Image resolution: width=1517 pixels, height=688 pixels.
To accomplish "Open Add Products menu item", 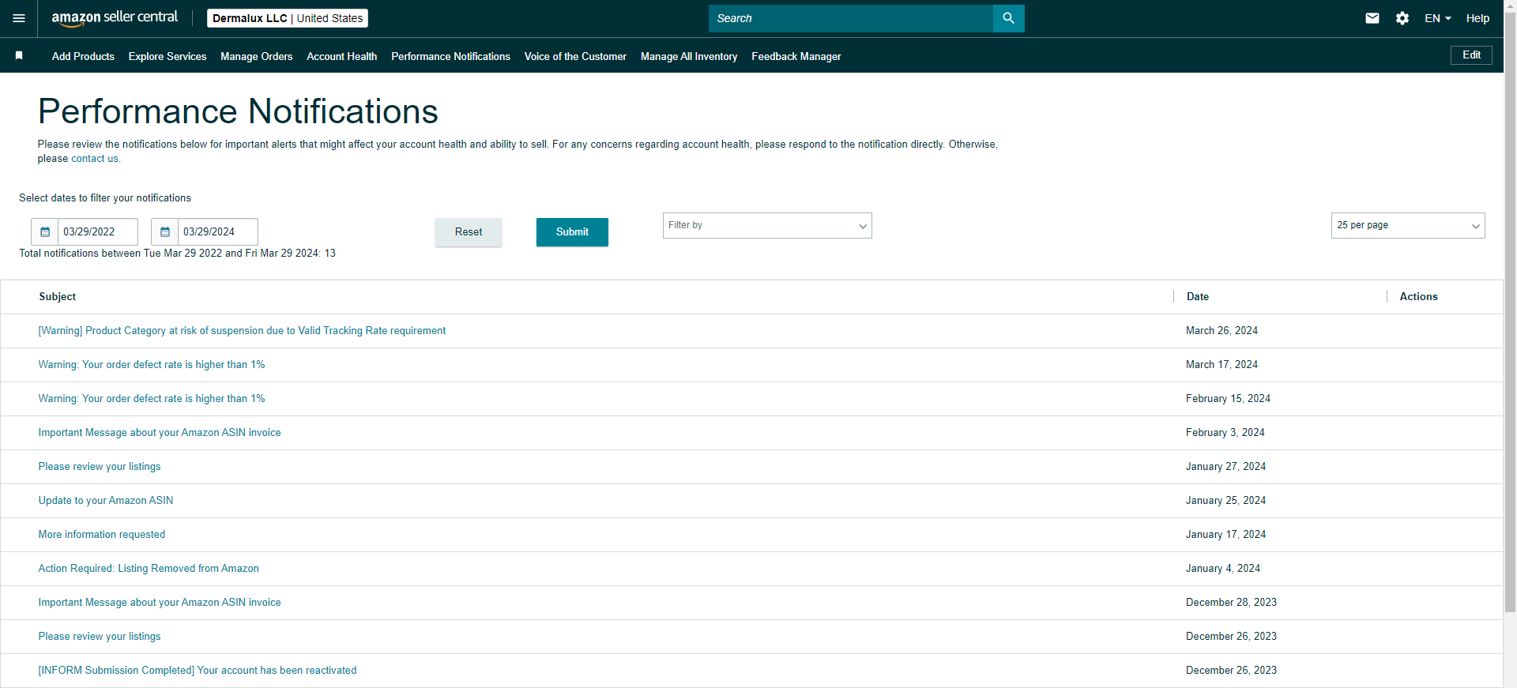I will pos(83,56).
